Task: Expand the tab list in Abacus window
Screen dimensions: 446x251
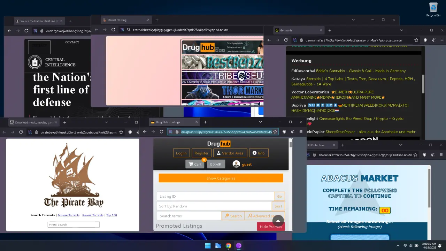Action: (x=401, y=145)
